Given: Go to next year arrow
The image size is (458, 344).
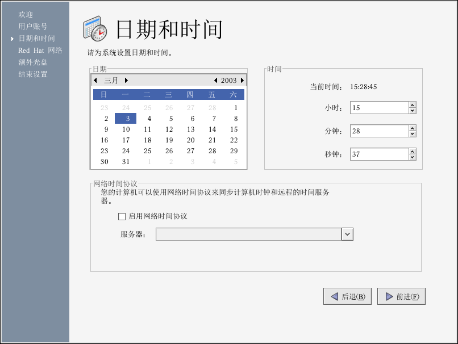Looking at the screenshot, I should pos(242,80).
